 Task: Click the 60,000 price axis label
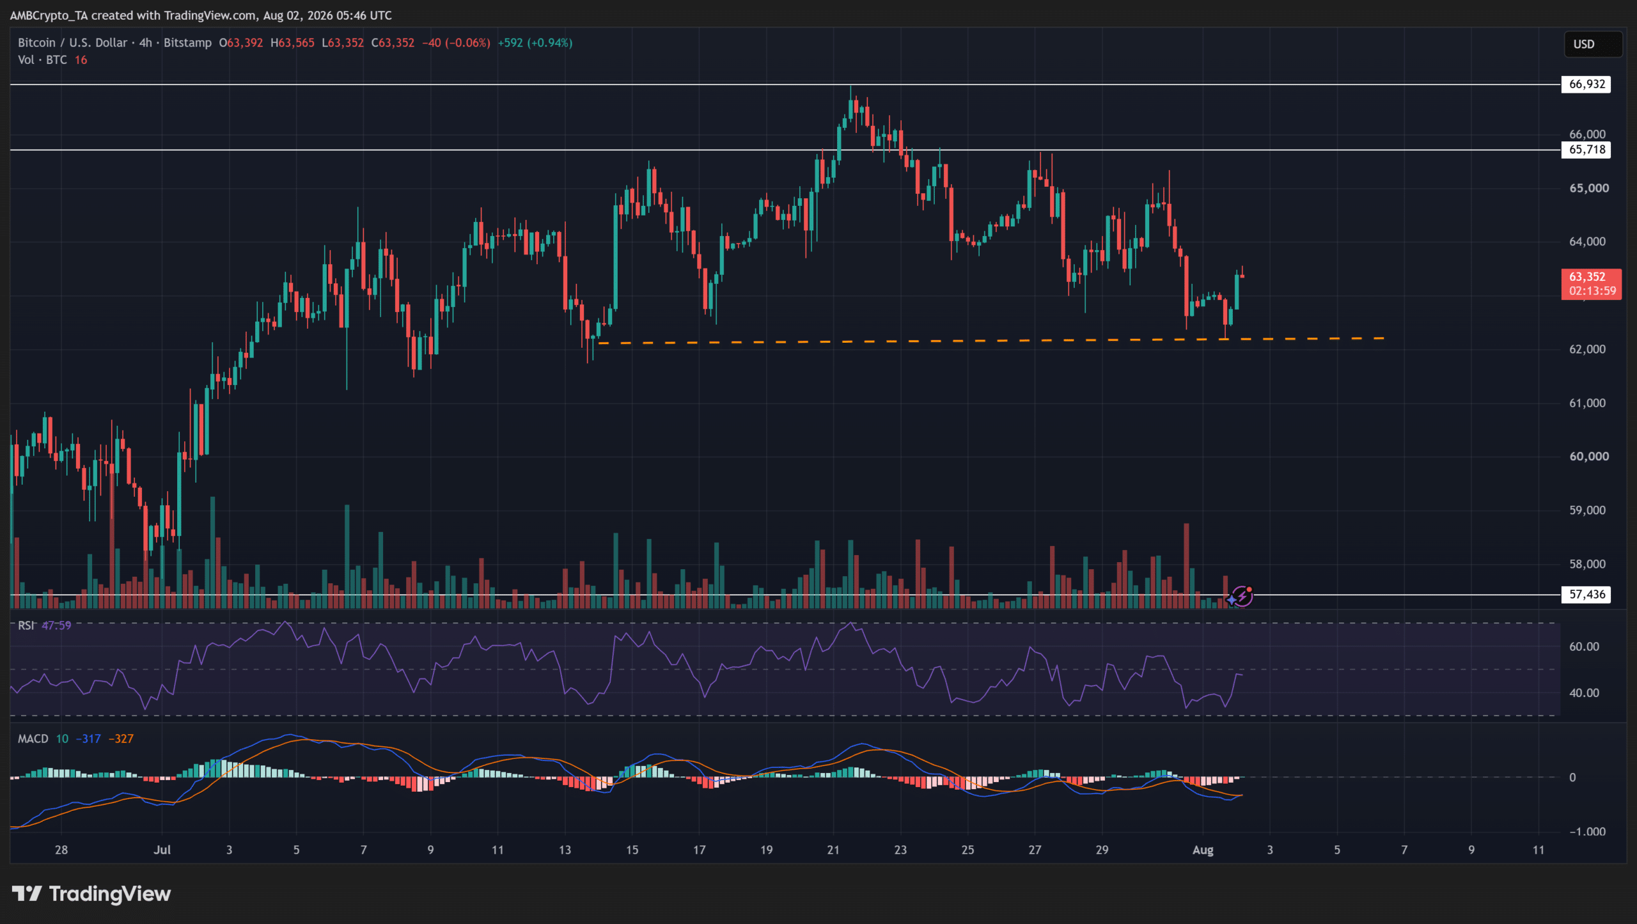1589,457
